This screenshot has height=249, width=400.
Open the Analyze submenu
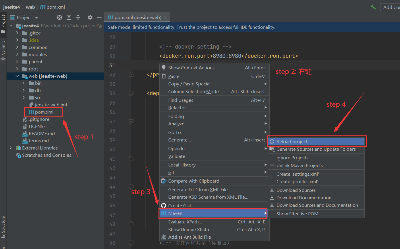tap(214, 124)
